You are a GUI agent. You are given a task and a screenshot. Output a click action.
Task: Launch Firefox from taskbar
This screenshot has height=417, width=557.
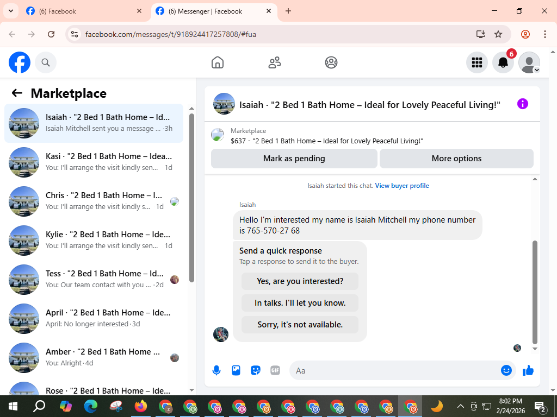pyautogui.click(x=141, y=406)
